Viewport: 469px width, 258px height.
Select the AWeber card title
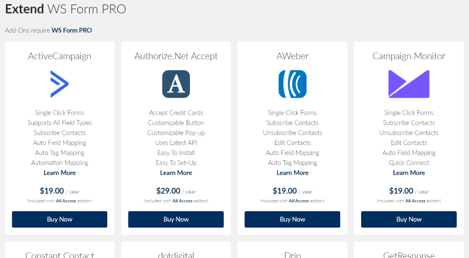tap(292, 56)
